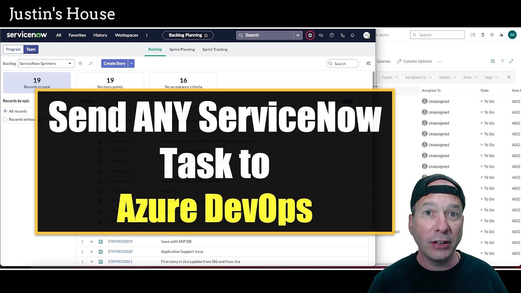Open the work items checklist icon in Azure DevOps

[473, 35]
